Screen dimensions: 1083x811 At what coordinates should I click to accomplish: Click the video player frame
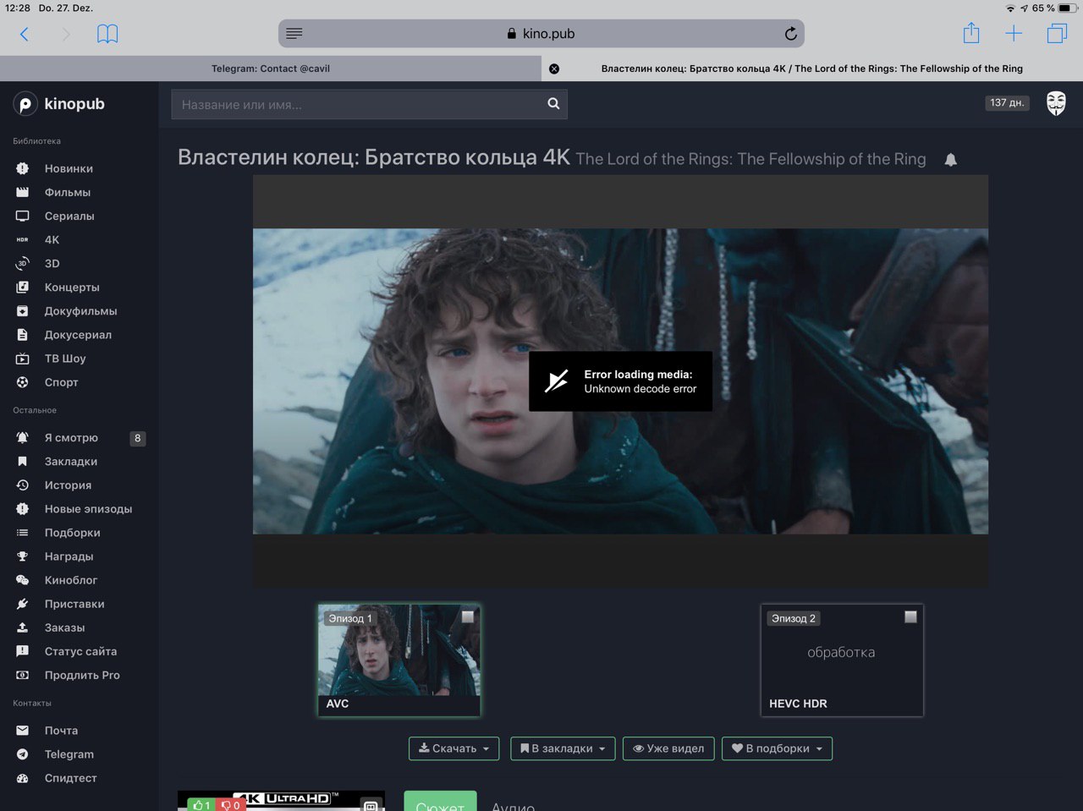(620, 381)
